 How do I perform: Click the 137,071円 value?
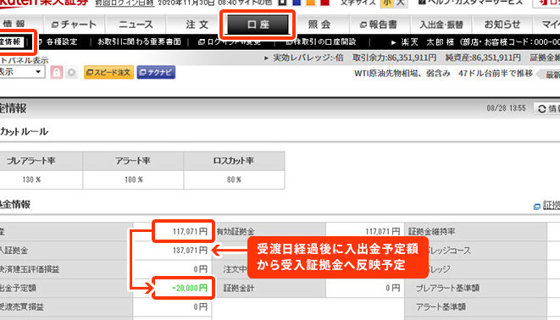click(190, 250)
